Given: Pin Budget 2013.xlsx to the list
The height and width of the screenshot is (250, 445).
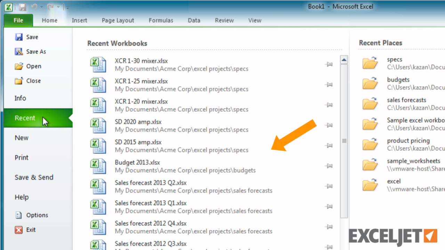Looking at the screenshot, I should tap(329, 166).
